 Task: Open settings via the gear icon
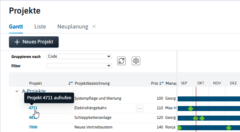(x=136, y=61)
